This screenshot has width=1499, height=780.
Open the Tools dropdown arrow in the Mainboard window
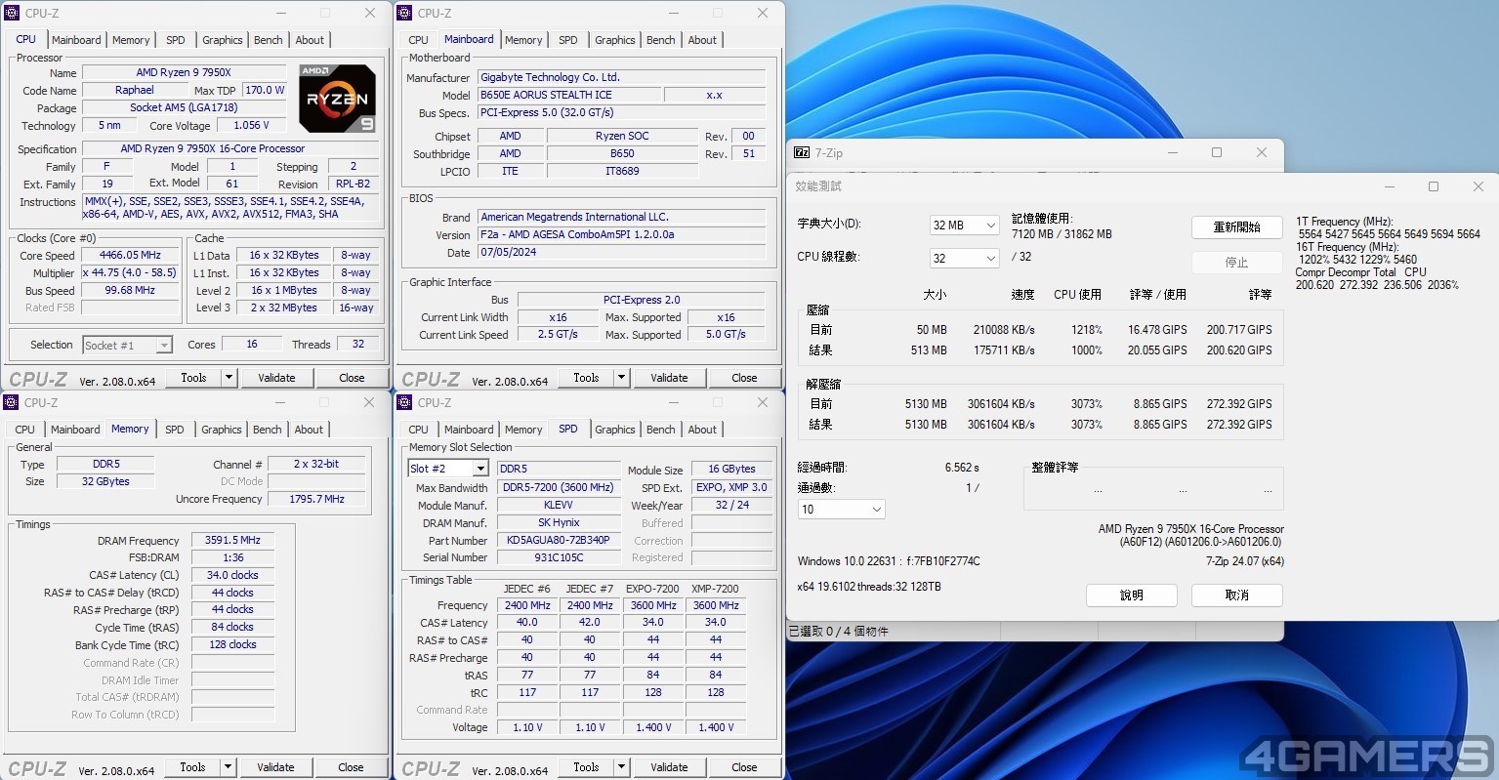click(621, 378)
